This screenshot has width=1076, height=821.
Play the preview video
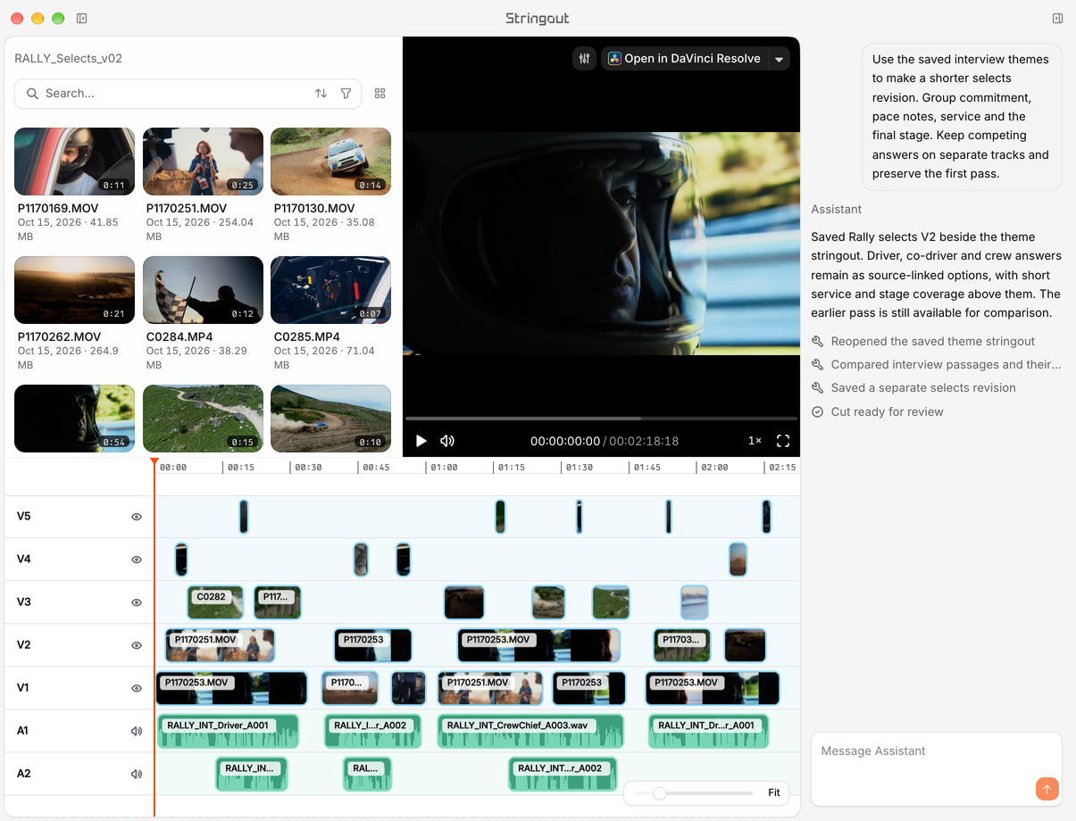point(421,441)
